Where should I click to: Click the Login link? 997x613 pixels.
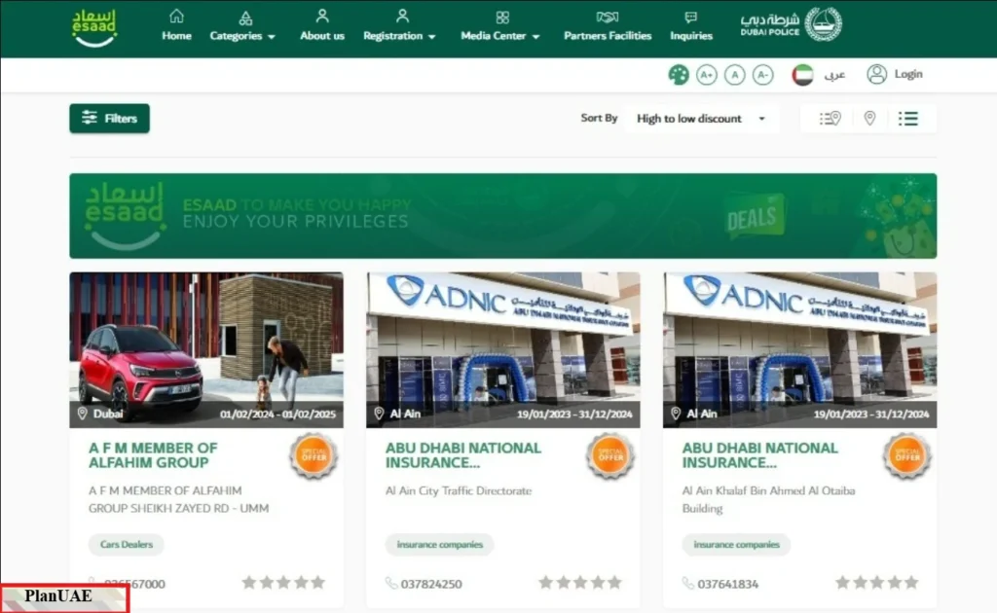[x=908, y=74]
